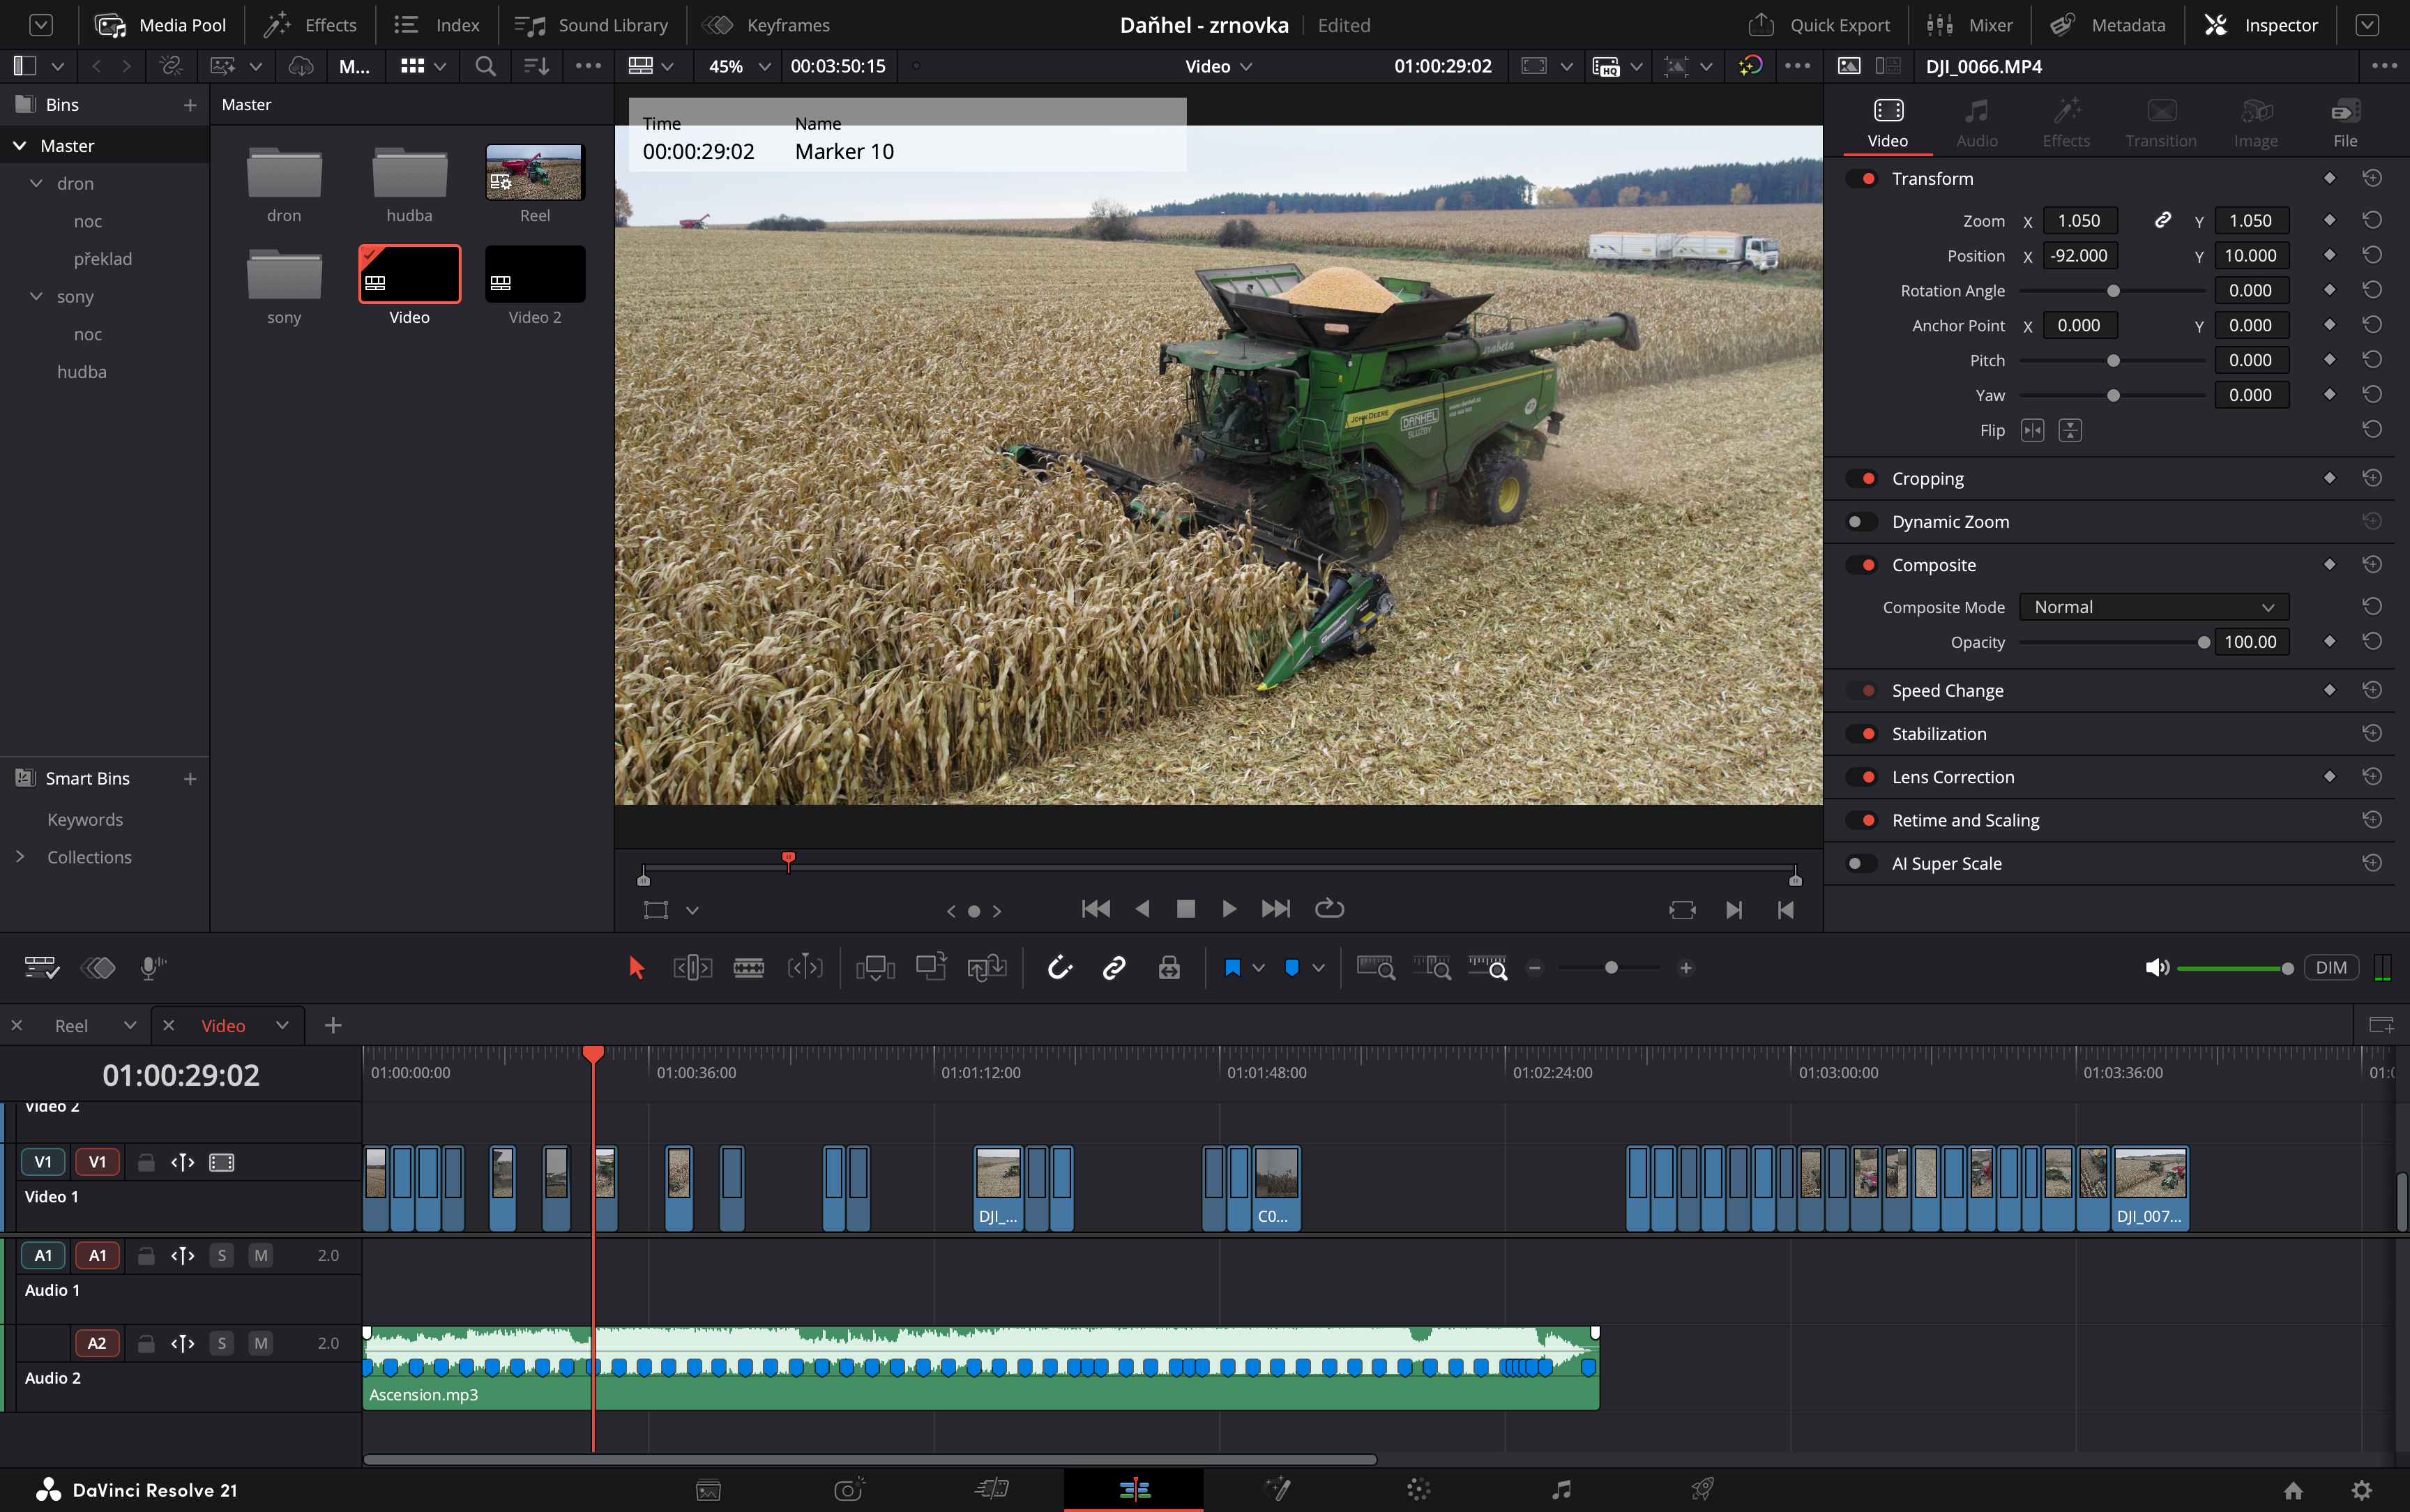
Task: Collapse the Master bin
Action: [x=19, y=145]
